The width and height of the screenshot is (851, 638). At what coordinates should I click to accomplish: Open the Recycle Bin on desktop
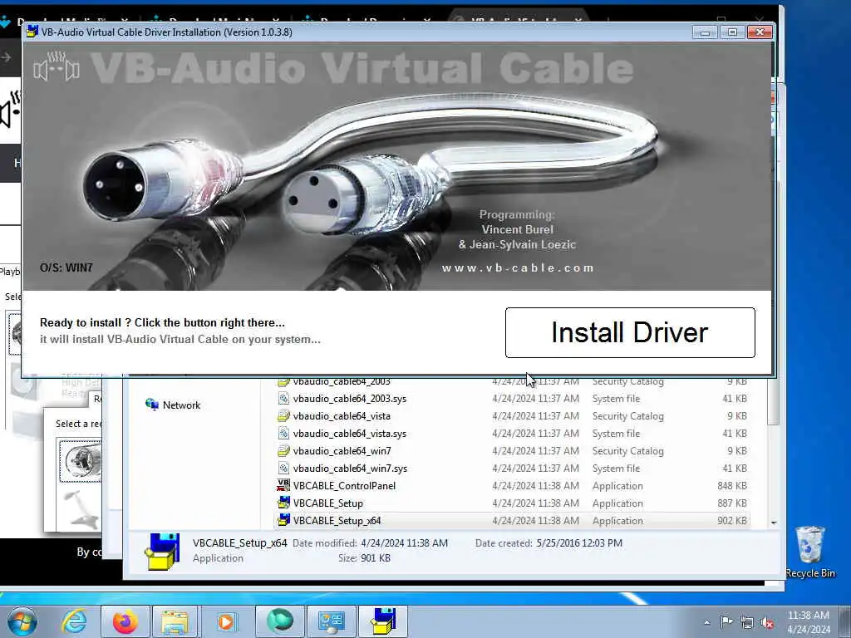810,552
